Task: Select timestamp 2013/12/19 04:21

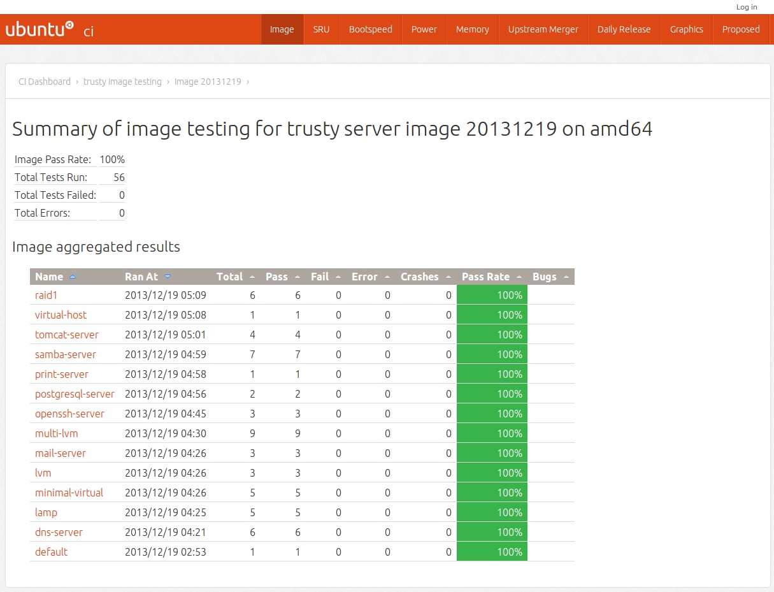Action: [166, 532]
